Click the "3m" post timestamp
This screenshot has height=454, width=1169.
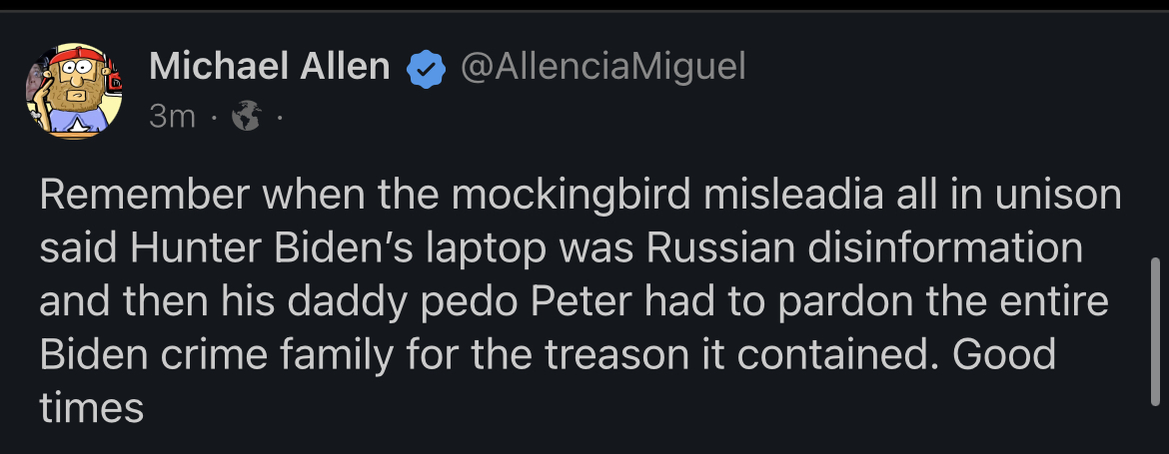point(172,118)
